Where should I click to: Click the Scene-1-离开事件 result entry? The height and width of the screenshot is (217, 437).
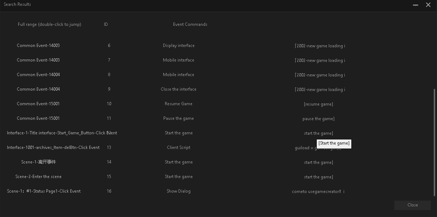38,162
